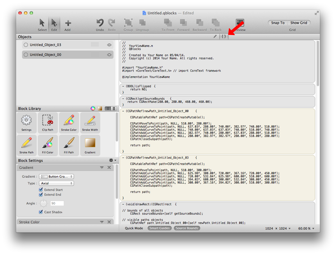
Task: Toggle the Smart Guides button
Action: [160, 228]
